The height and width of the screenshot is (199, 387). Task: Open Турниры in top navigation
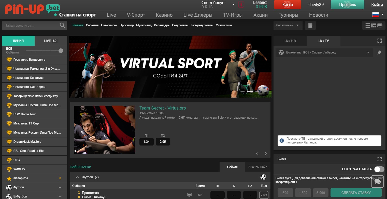[x=288, y=15]
